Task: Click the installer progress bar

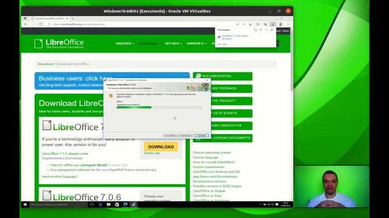Action: click(x=159, y=108)
